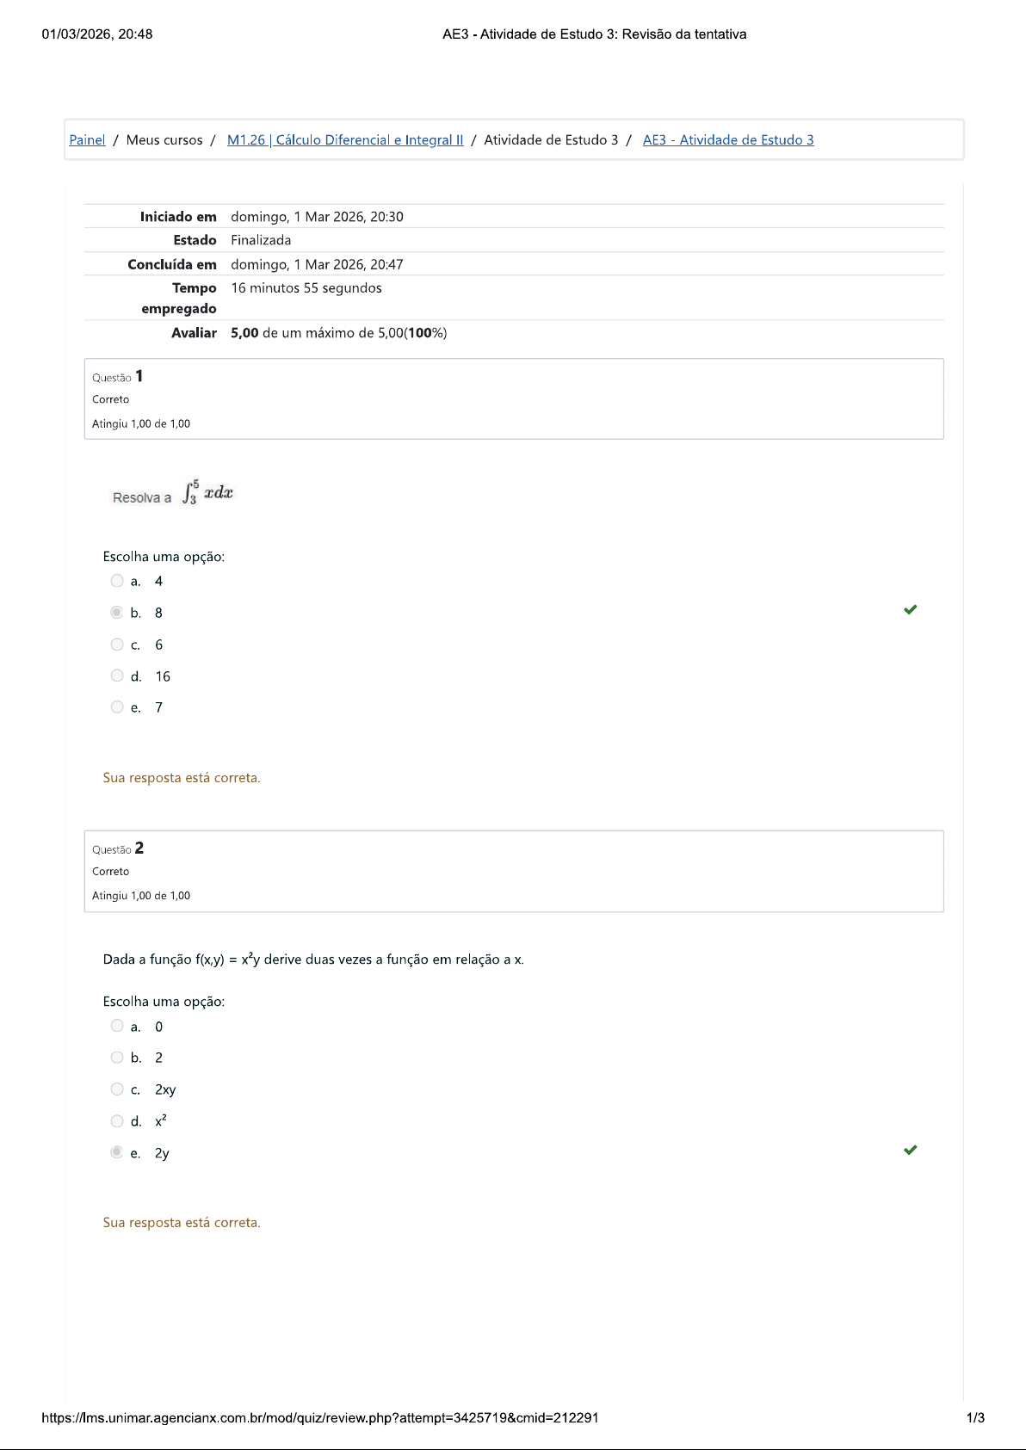Screen dimensions: 1026x1450
Task: Click the quiz review URL in footer
Action: click(x=319, y=1418)
